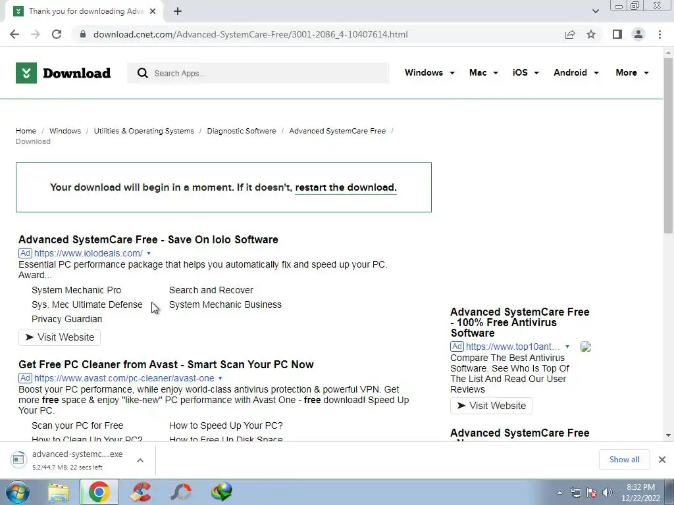This screenshot has width=674, height=505.
Task: Click the Search Apps input field
Action: tap(258, 73)
